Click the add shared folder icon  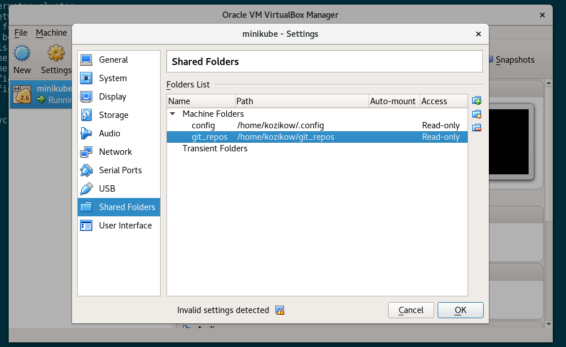[x=476, y=101]
